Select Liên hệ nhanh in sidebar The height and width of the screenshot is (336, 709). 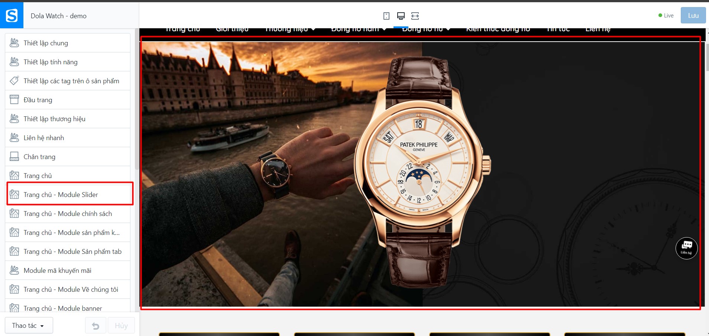click(68, 138)
